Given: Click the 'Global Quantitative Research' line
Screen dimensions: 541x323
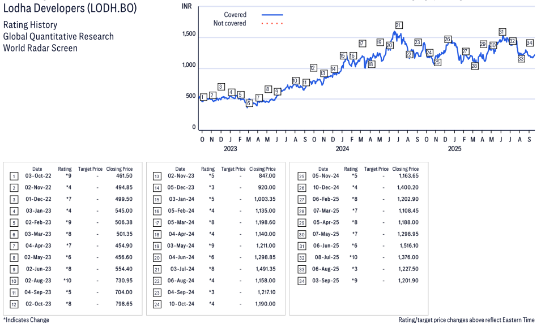Looking at the screenshot, I should [x=58, y=37].
